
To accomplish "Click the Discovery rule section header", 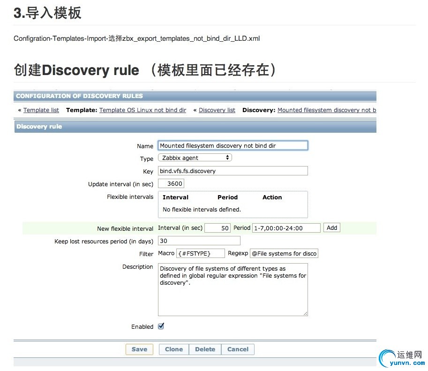I will 195,127.
